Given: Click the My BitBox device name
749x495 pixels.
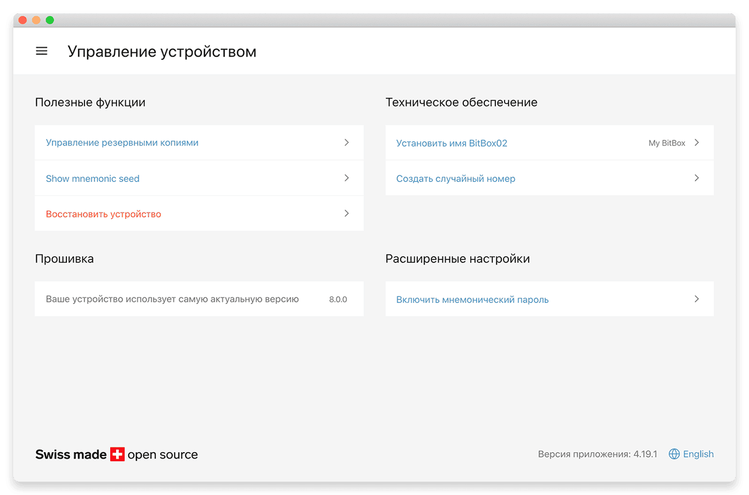Looking at the screenshot, I should pyautogui.click(x=667, y=143).
